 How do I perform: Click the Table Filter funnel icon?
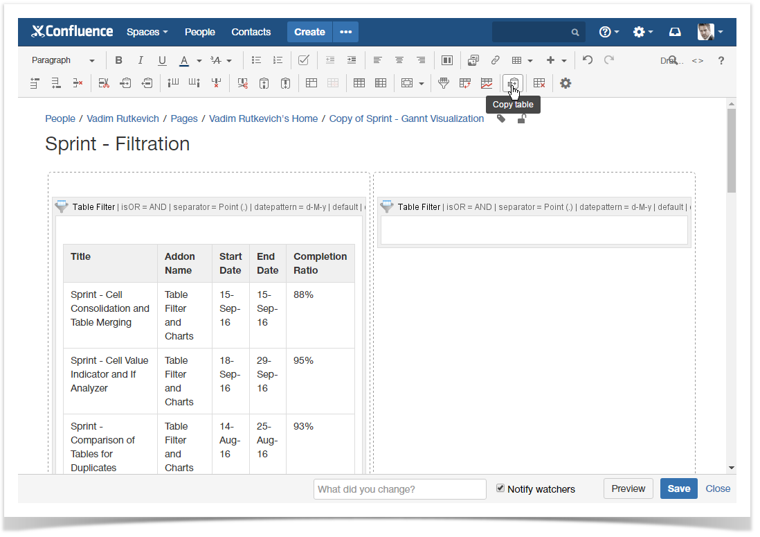pyautogui.click(x=444, y=83)
